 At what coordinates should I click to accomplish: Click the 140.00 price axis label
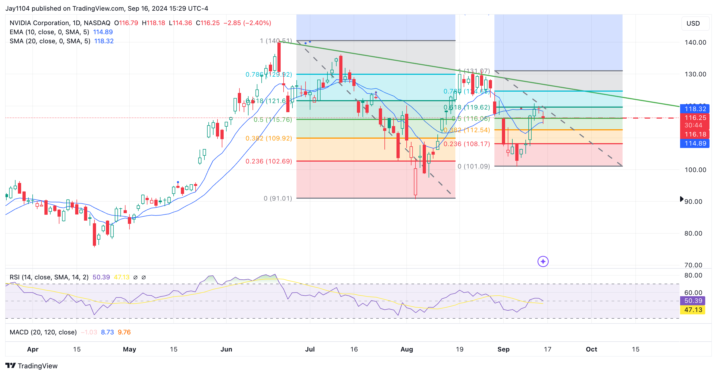(x=695, y=42)
